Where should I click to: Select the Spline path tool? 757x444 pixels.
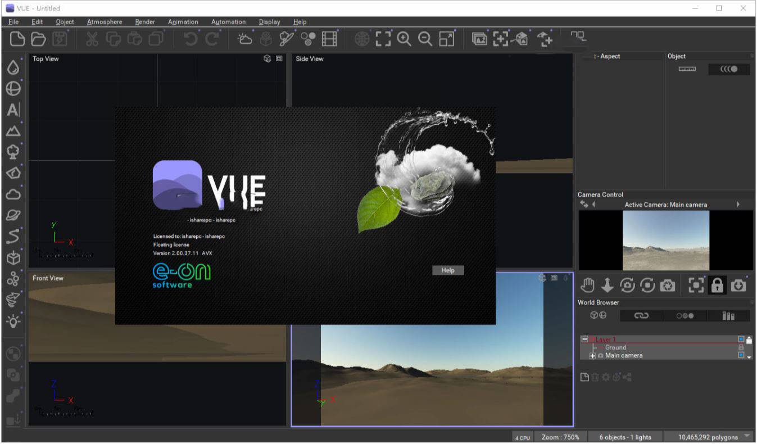pos(13,236)
